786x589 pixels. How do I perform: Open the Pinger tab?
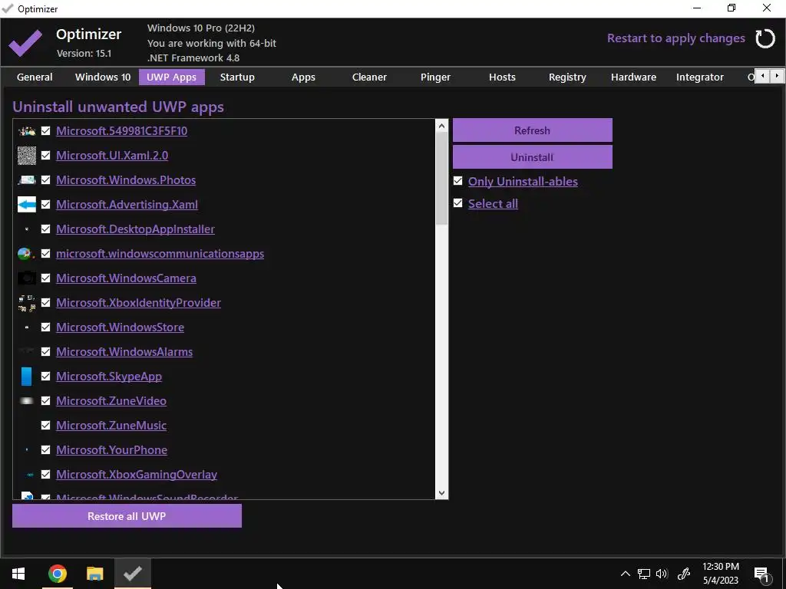[x=436, y=77]
